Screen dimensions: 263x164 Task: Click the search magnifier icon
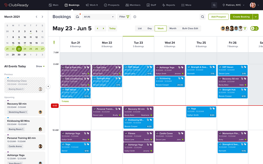tap(203, 17)
